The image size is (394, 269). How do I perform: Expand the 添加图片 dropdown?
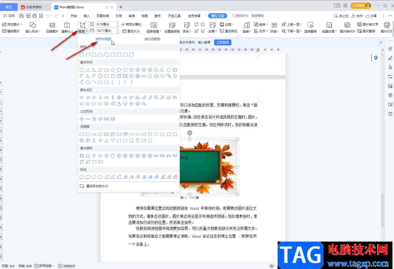click(x=21, y=24)
